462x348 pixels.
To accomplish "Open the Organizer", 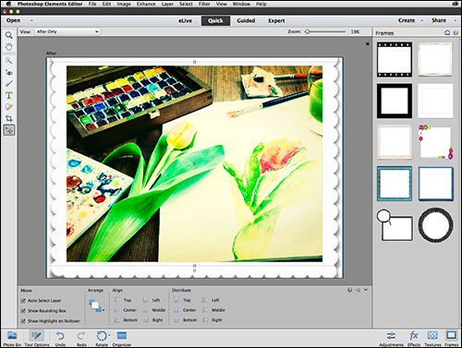I will click(x=122, y=338).
